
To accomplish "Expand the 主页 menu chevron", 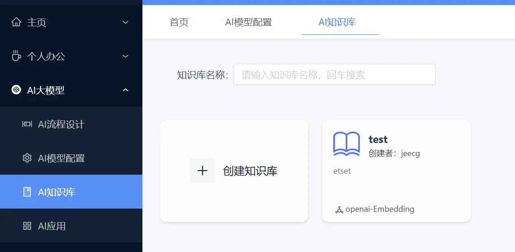I will click(125, 22).
